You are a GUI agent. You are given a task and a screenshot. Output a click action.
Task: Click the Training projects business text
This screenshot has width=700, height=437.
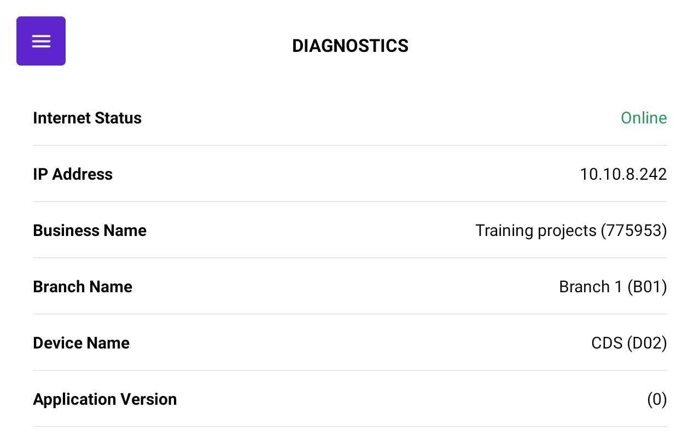pyautogui.click(x=535, y=231)
